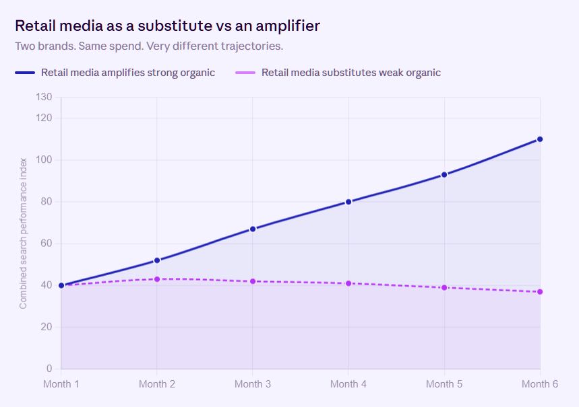The image size is (579, 407).
Task: Click the purple legend line swatch
Action: point(245,73)
